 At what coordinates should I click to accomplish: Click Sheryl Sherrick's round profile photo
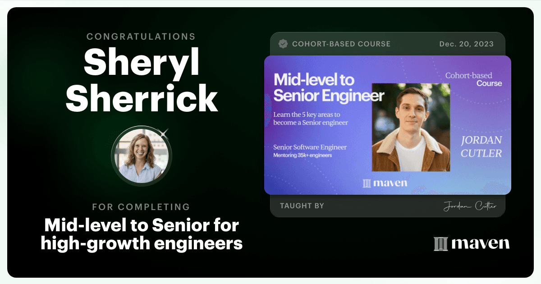point(142,156)
